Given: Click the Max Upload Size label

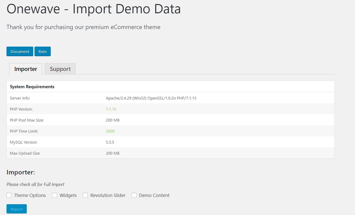Looking at the screenshot, I should pyautogui.click(x=25, y=153).
